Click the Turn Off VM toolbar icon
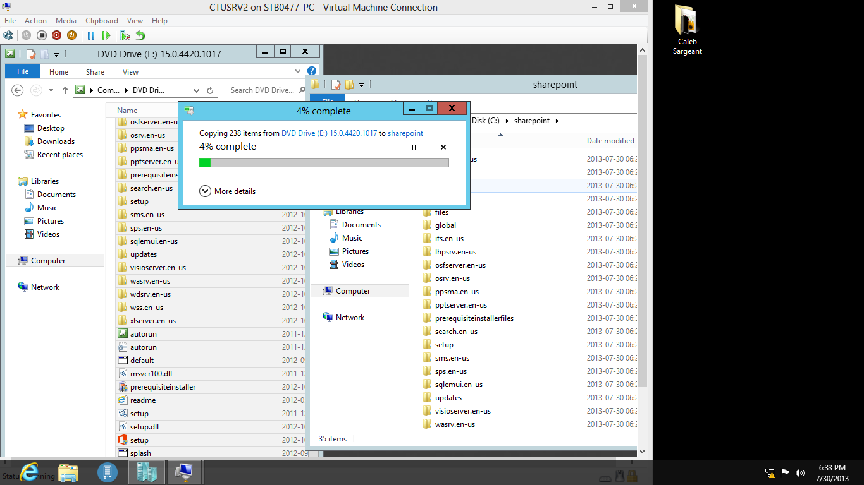 click(x=42, y=36)
